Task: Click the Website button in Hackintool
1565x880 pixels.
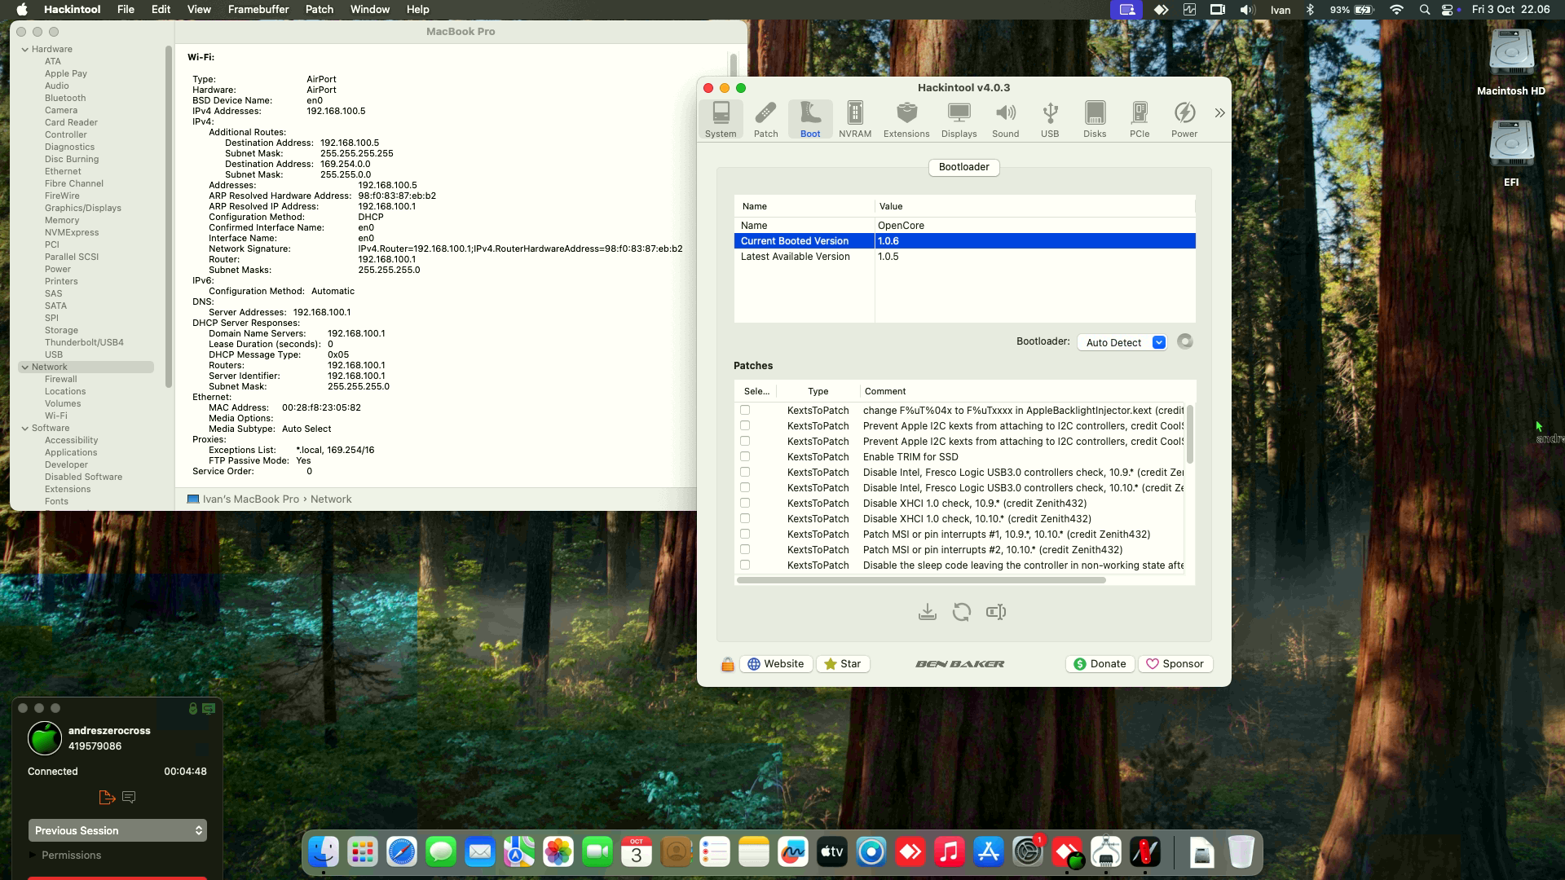Action: 776,664
